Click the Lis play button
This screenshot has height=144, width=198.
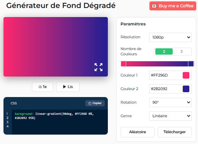68,87
